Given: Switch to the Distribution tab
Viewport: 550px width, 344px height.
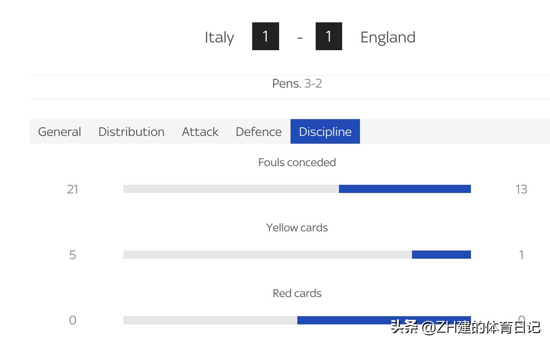Looking at the screenshot, I should (131, 132).
